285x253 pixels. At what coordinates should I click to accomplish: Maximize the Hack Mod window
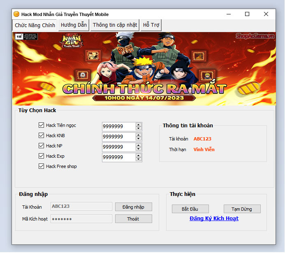point(247,14)
